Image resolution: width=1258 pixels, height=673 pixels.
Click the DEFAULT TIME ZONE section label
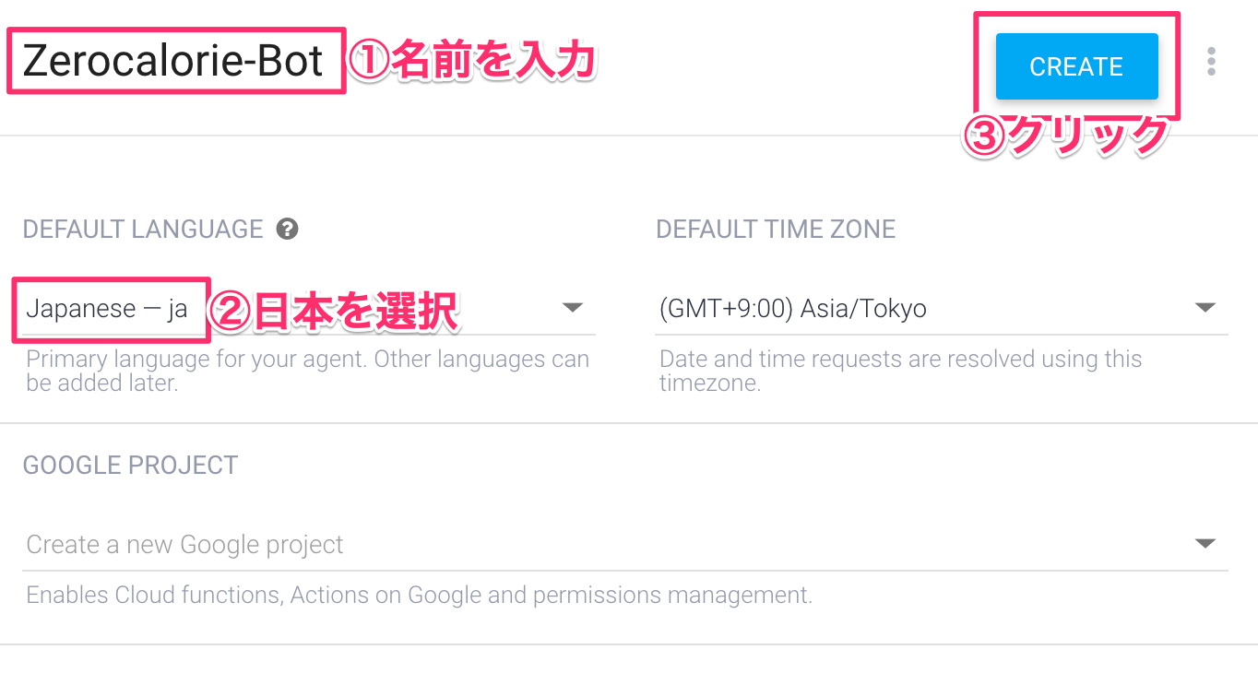coord(776,230)
